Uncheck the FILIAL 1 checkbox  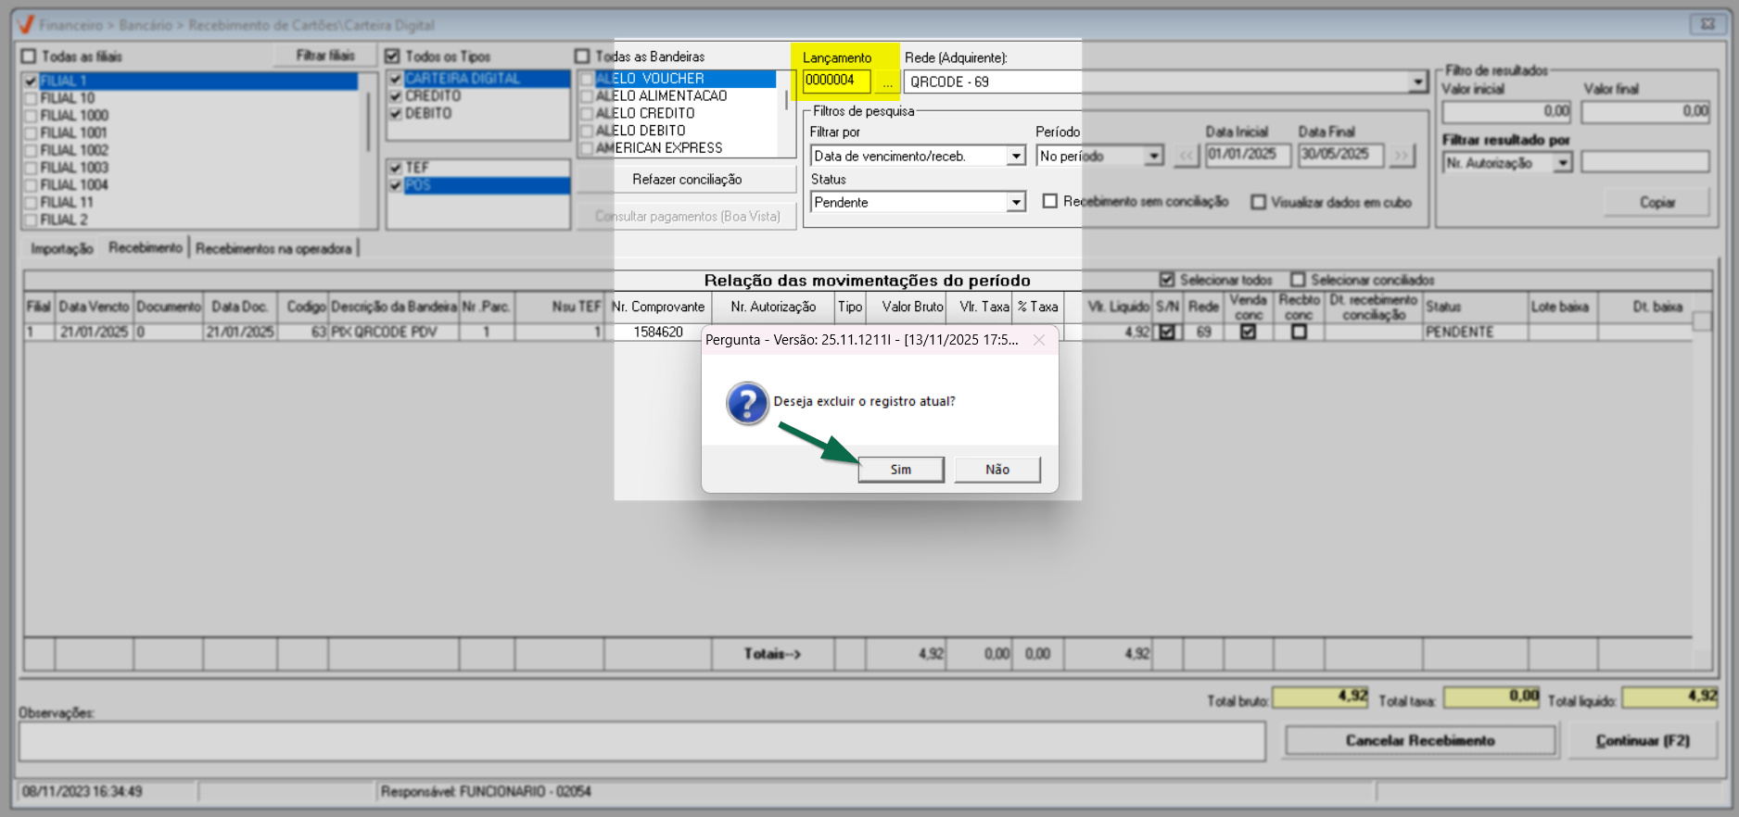(32, 82)
